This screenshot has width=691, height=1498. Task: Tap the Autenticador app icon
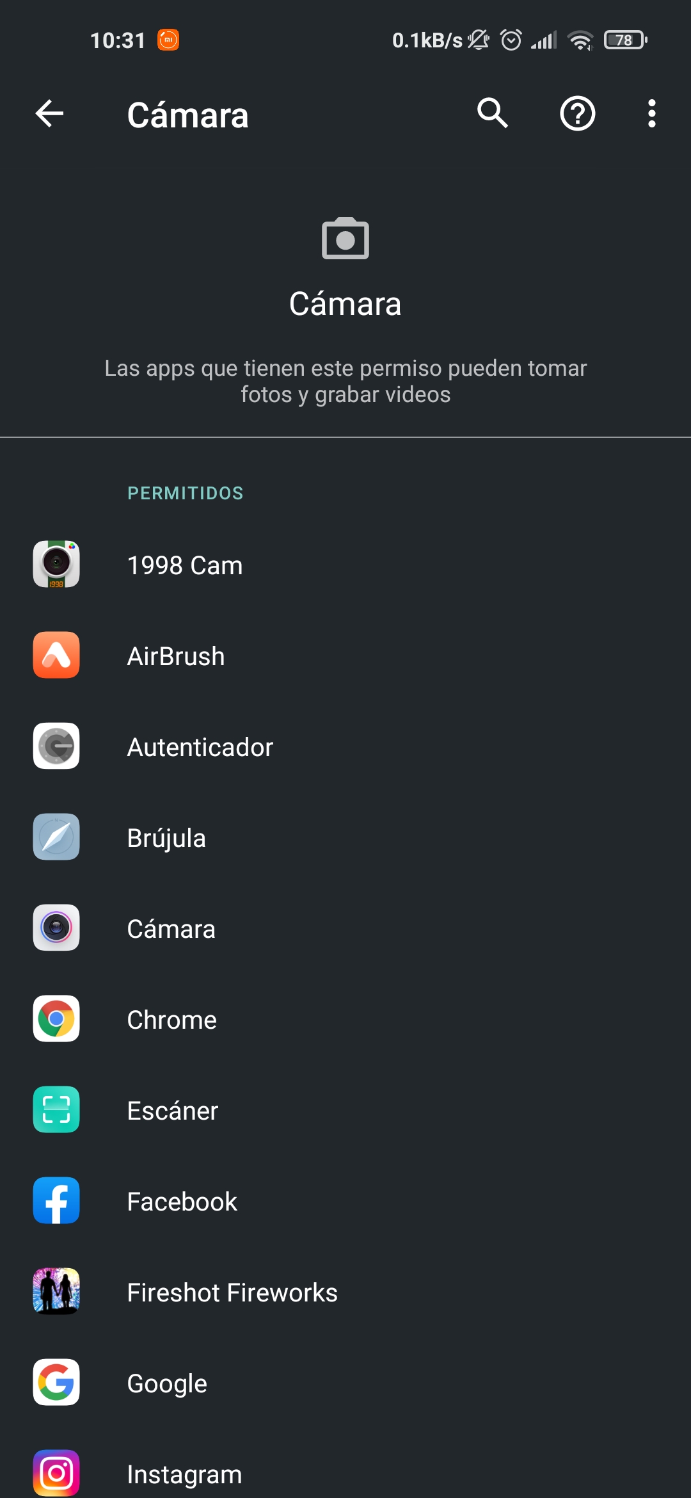click(x=56, y=746)
